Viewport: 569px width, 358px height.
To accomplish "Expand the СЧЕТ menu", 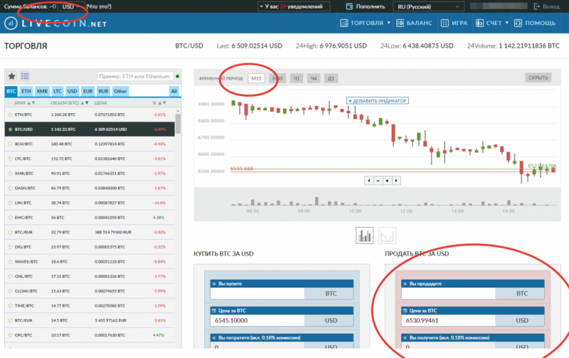I will click(x=492, y=23).
